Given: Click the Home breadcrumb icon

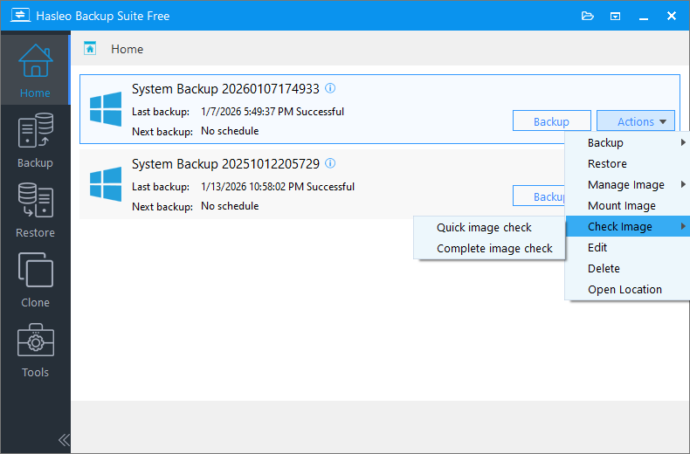Looking at the screenshot, I should 90,48.
